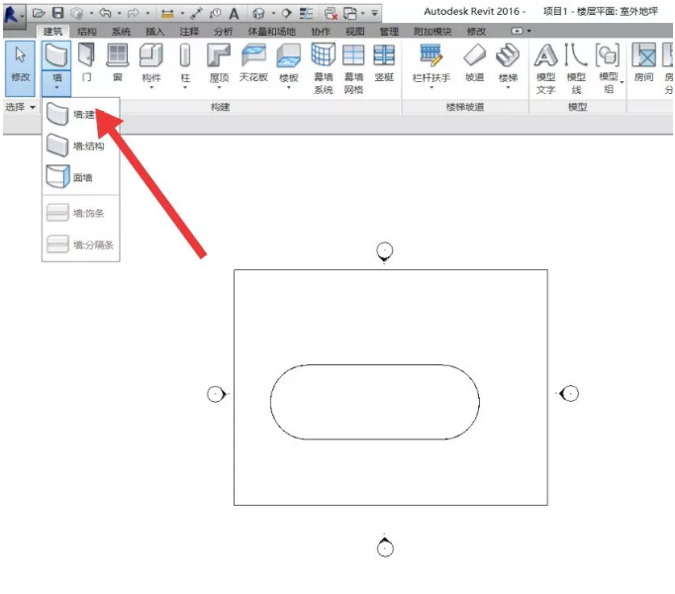The image size is (675, 594).
Task: Click the 墙:饰条 menu entry
Action: click(x=80, y=213)
